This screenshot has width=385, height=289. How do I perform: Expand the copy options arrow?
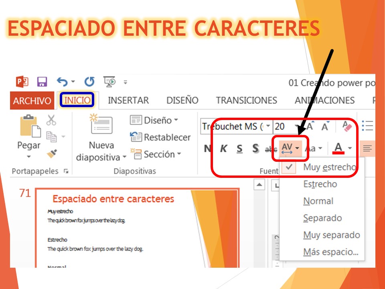[63, 136]
